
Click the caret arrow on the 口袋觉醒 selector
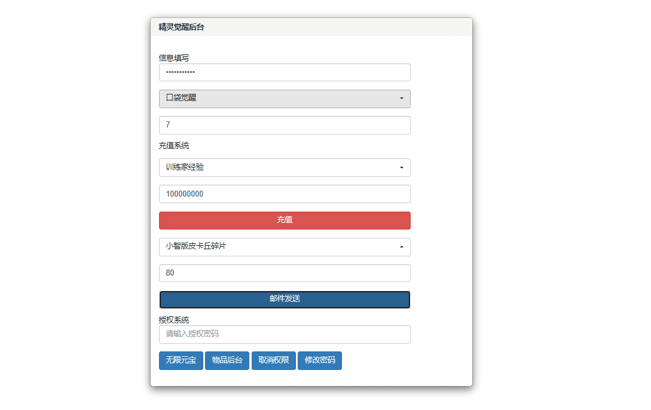[x=402, y=99]
